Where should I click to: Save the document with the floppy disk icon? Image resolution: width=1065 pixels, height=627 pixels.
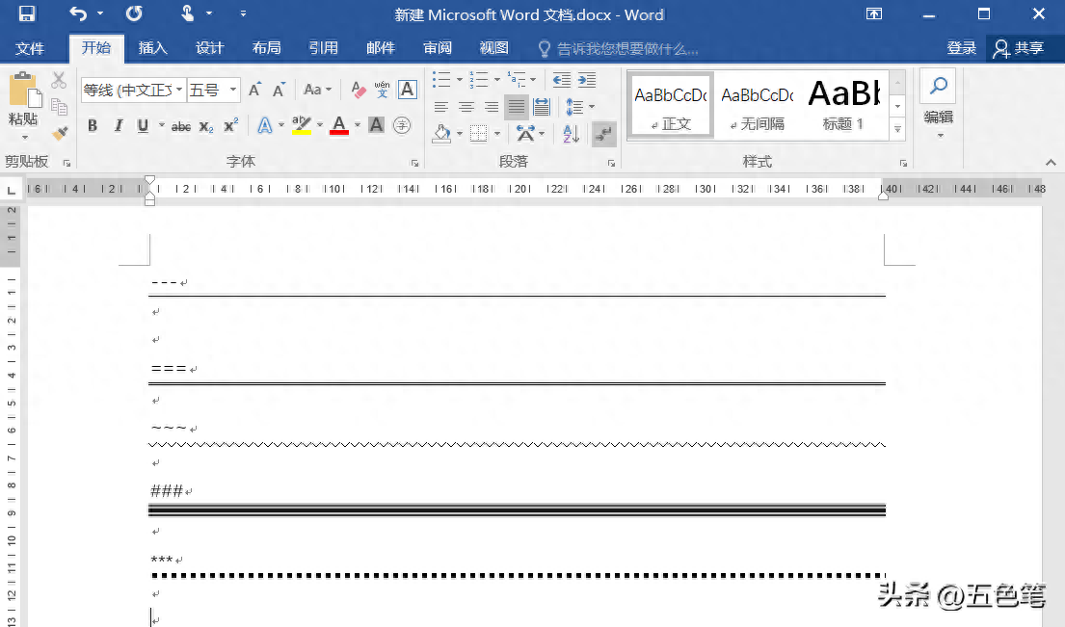pos(27,13)
